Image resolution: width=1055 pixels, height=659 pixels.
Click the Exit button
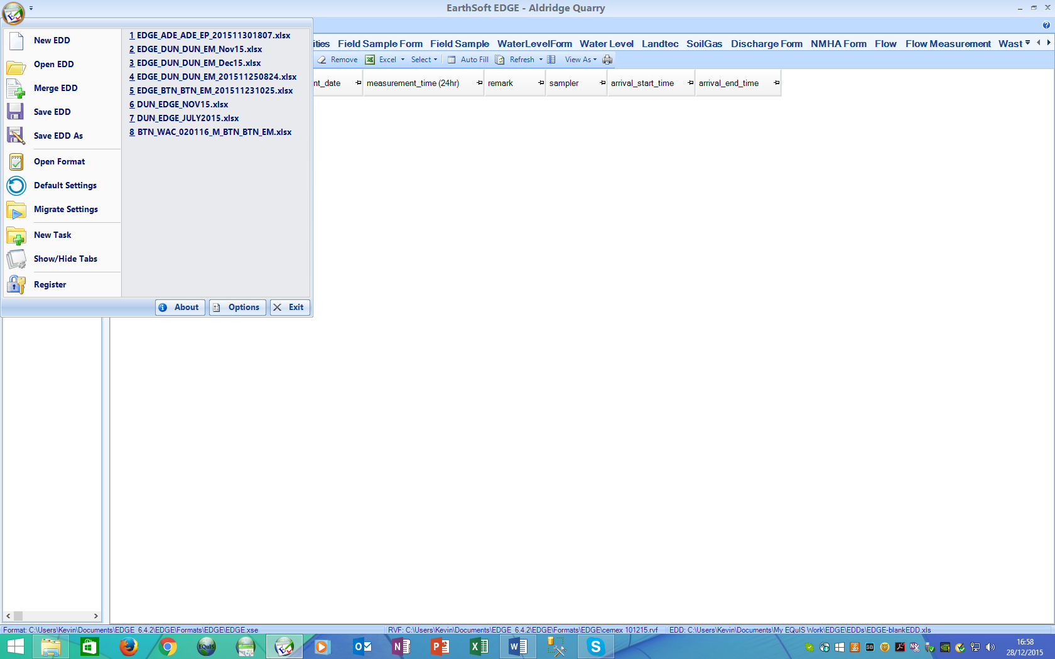pos(289,308)
